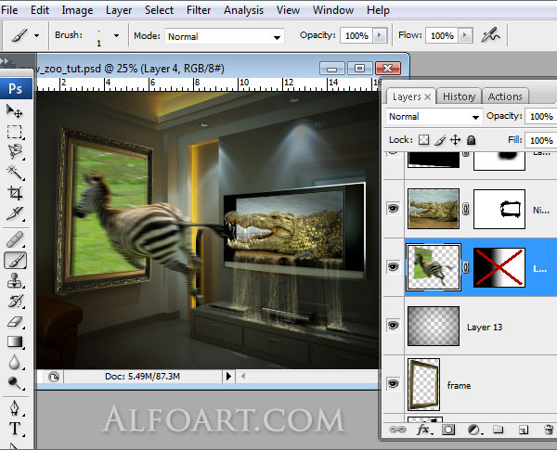The image size is (557, 450).
Task: Switch to the Actions tab
Action: [505, 96]
